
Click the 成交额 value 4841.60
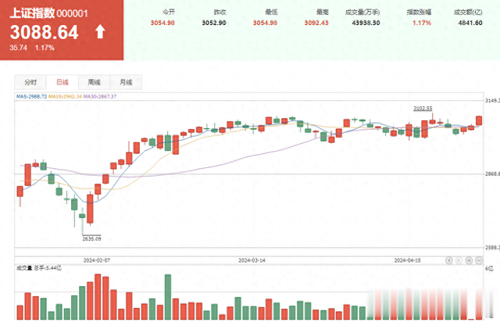pyautogui.click(x=470, y=23)
